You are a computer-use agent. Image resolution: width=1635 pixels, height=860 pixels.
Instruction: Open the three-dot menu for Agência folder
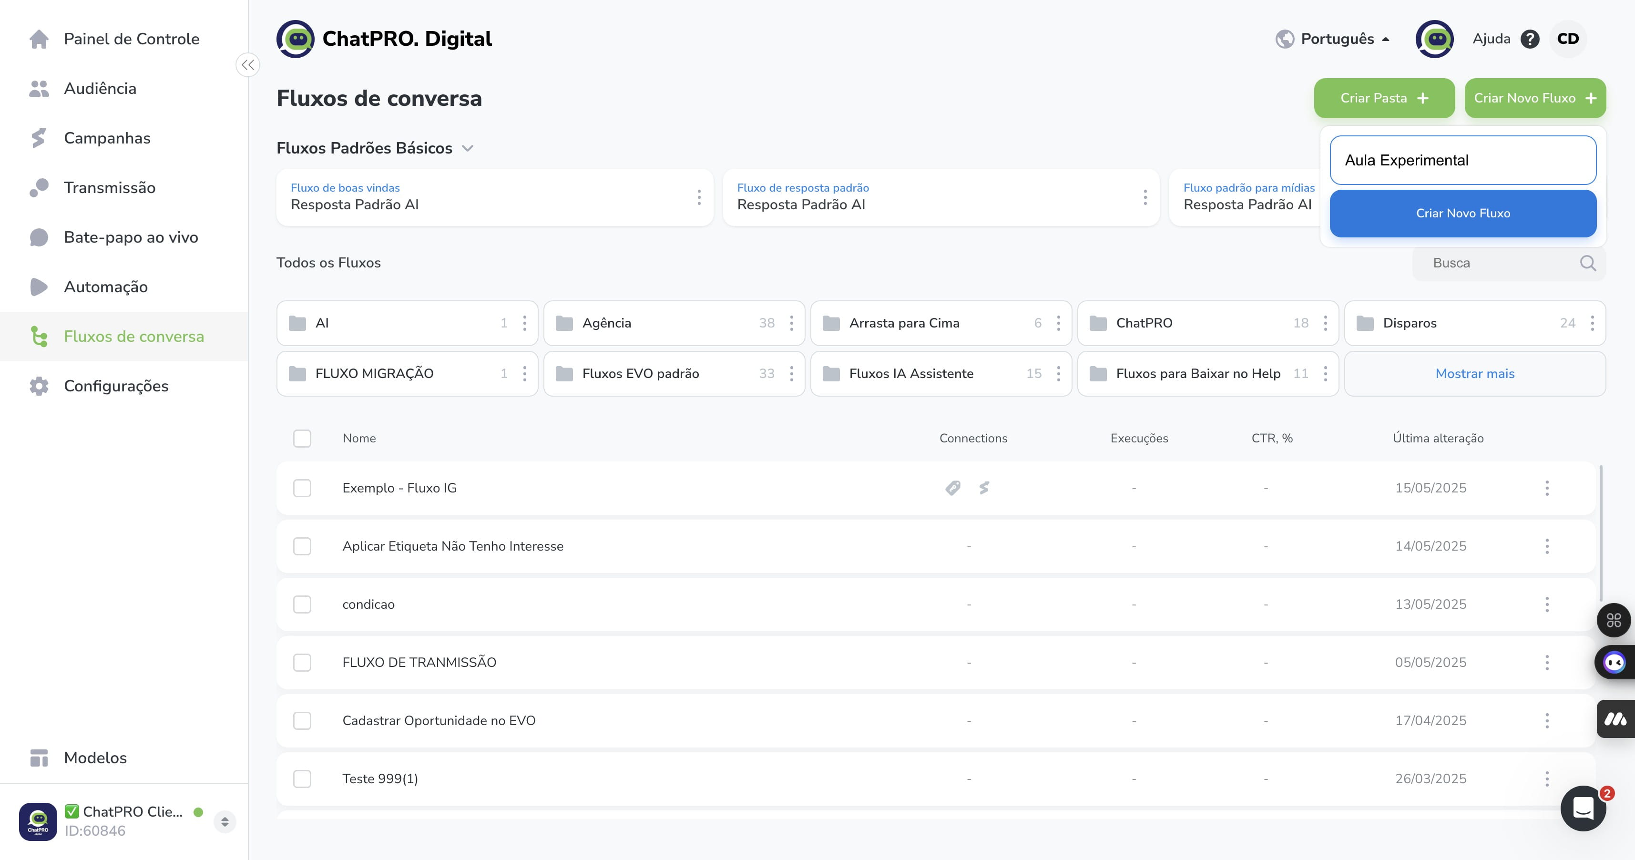pos(791,323)
